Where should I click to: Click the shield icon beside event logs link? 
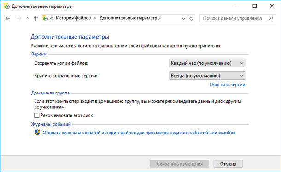(37, 133)
